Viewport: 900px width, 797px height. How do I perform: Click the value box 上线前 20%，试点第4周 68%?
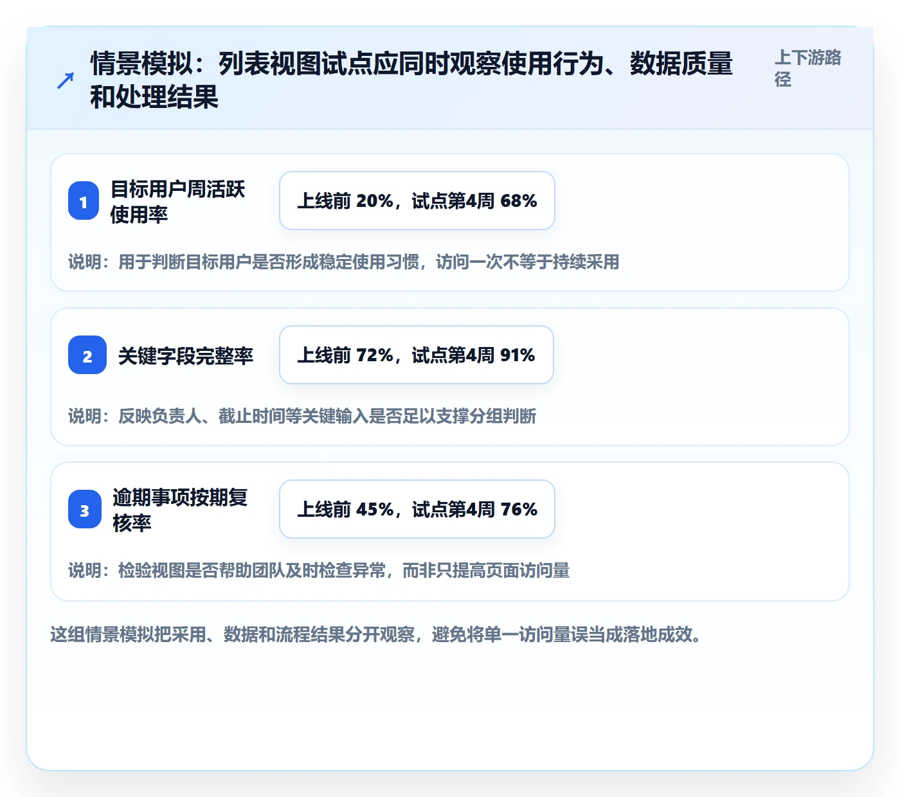pos(417,201)
